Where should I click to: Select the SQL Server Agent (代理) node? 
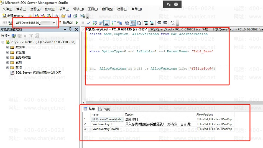click(38, 73)
